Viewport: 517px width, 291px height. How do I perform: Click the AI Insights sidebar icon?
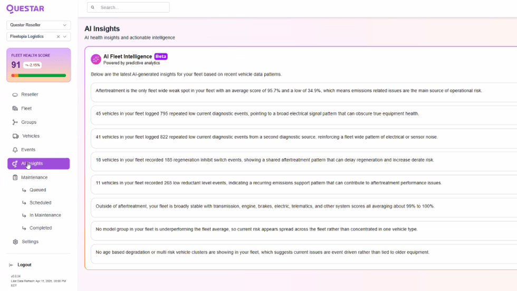[15, 163]
